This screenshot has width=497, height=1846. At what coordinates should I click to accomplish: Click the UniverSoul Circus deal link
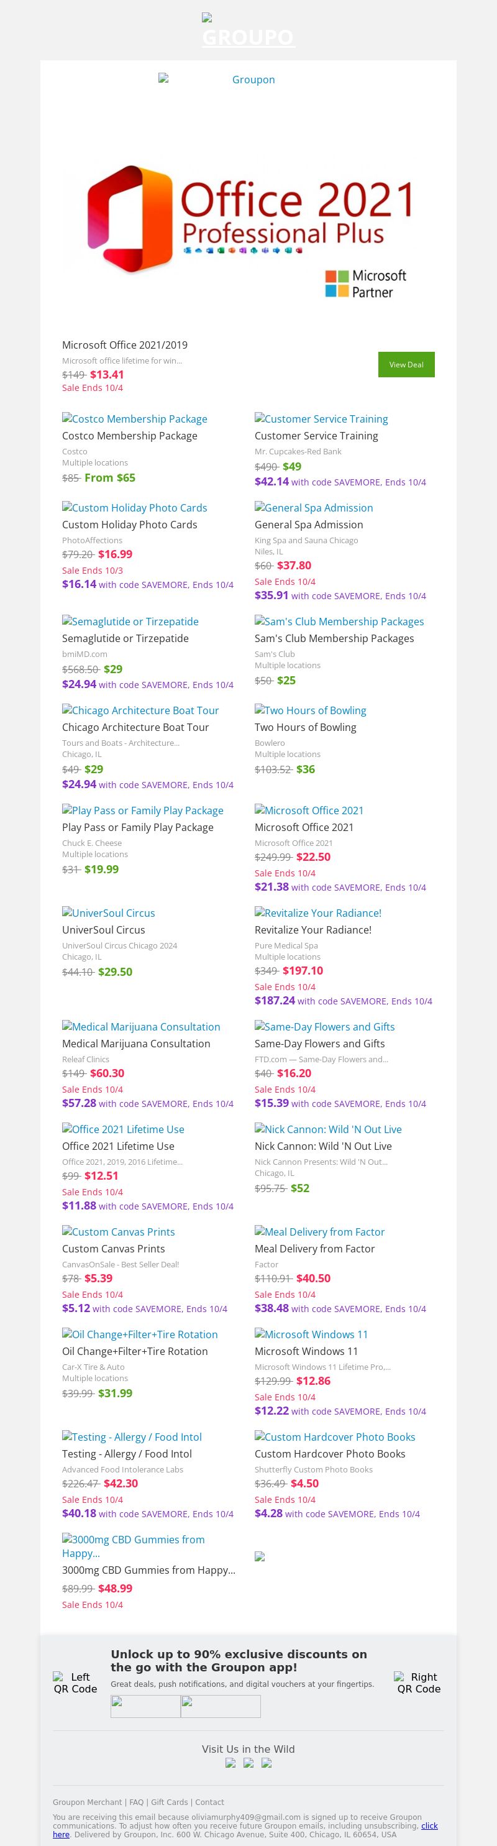[108, 913]
